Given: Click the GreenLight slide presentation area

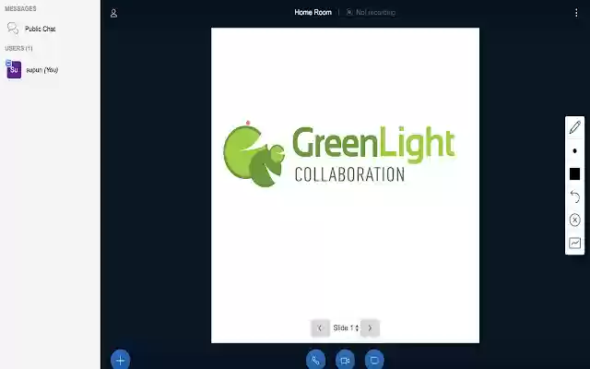Looking at the screenshot, I should (345, 185).
